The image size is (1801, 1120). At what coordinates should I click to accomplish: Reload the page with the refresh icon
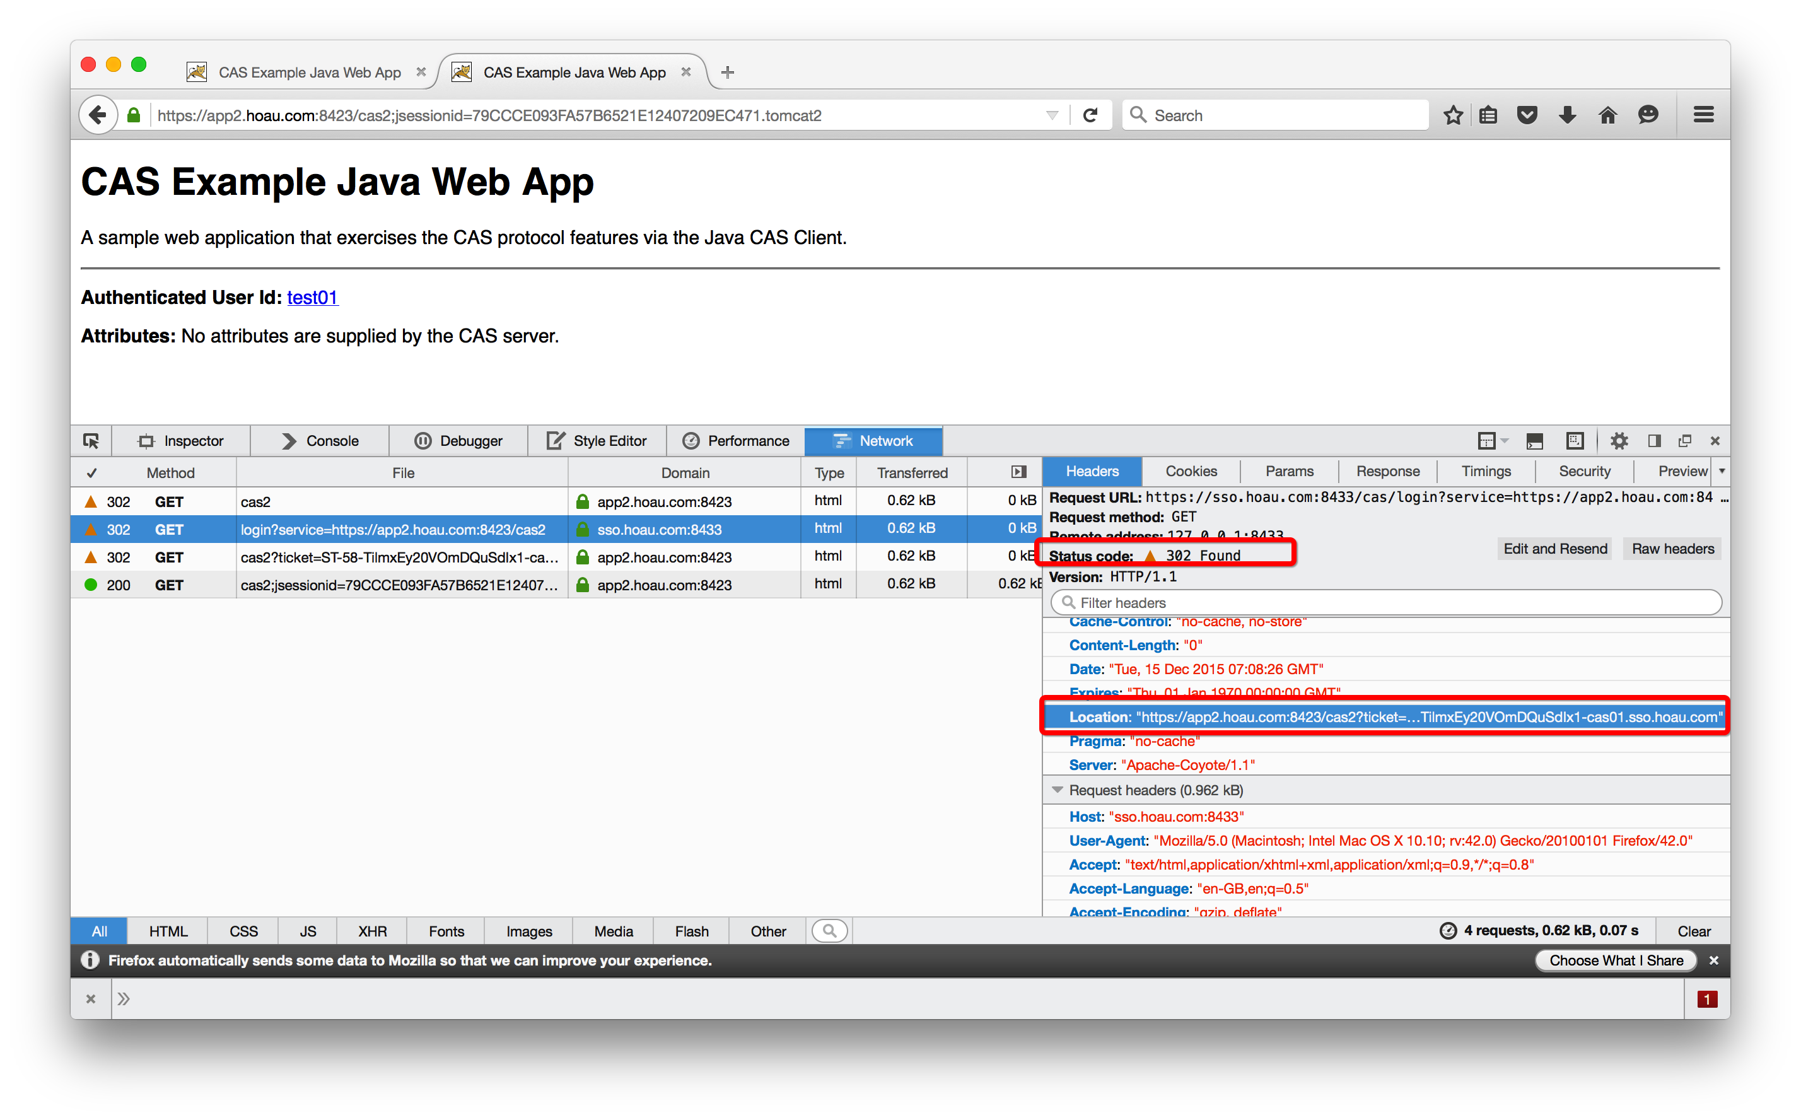1090,115
